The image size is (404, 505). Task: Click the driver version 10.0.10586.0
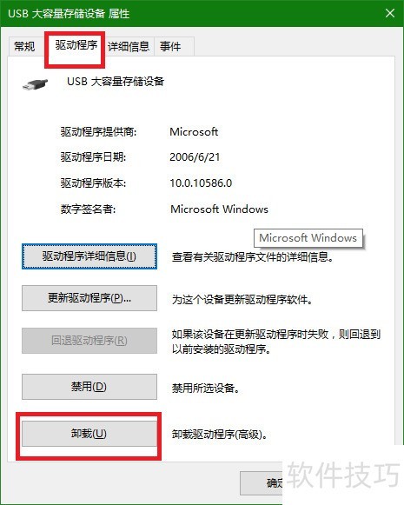pos(201,183)
